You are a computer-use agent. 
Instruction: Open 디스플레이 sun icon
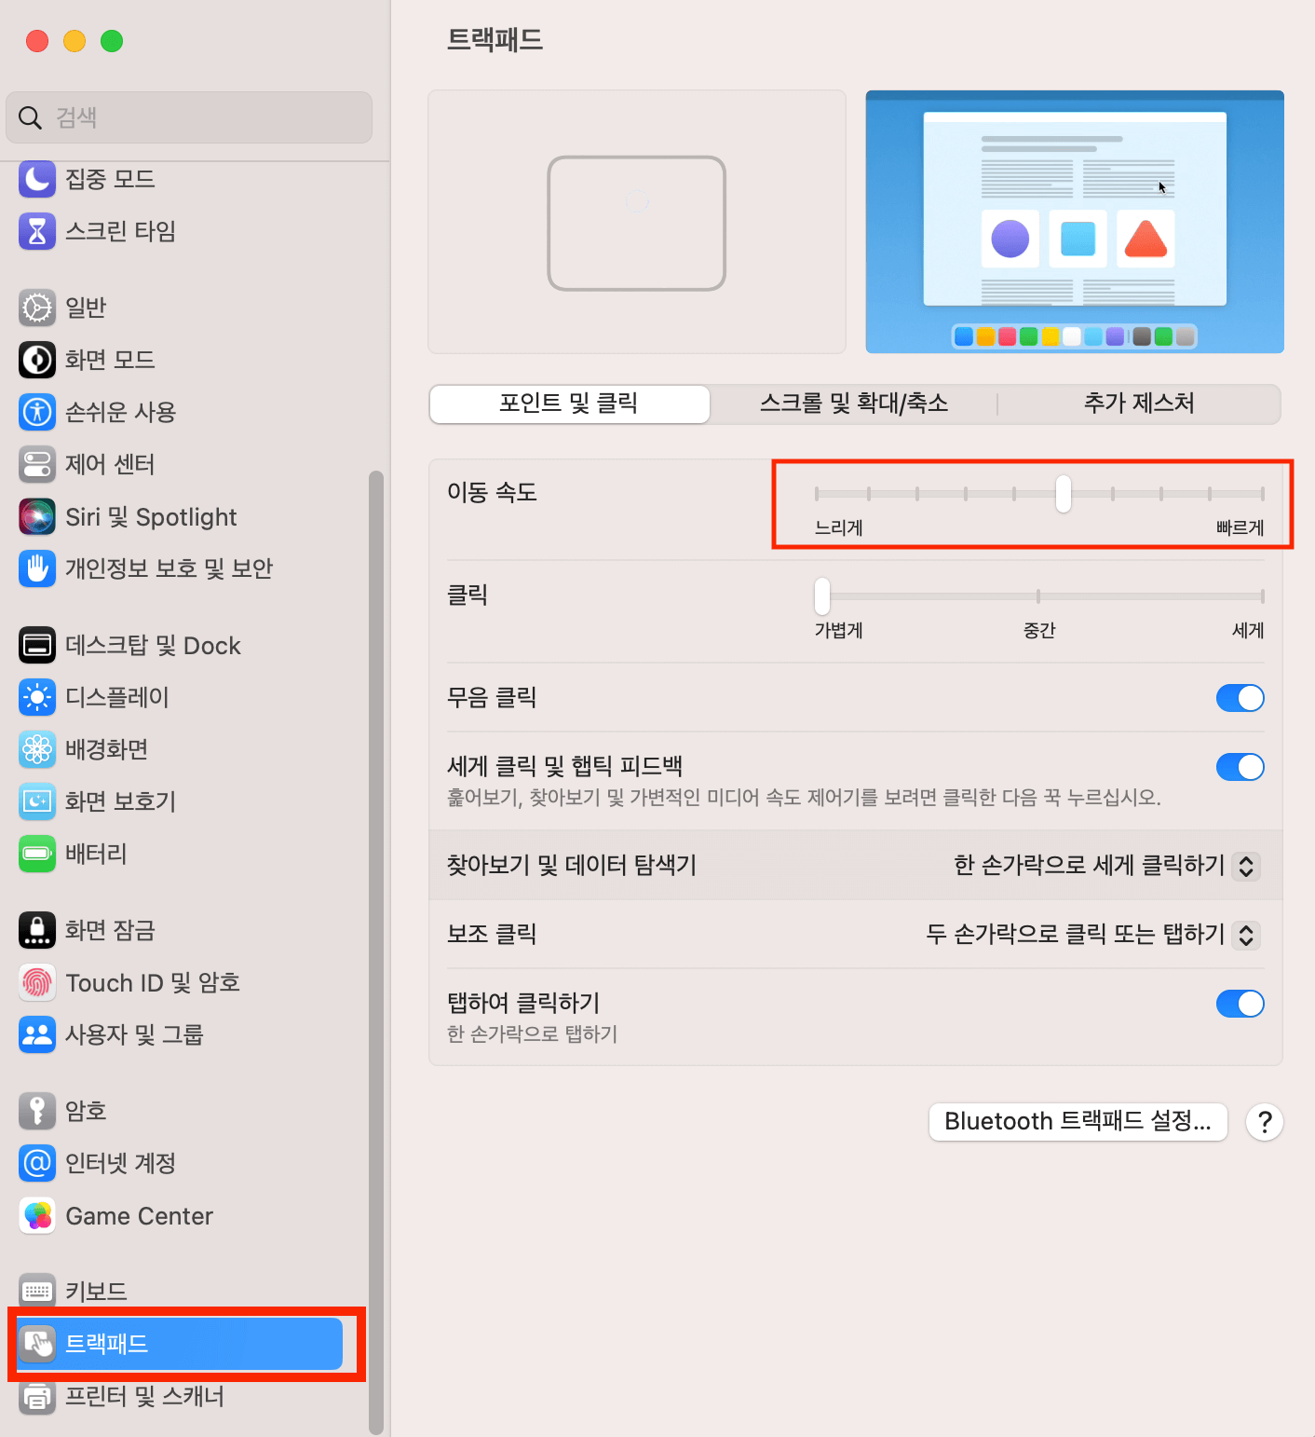coord(37,697)
